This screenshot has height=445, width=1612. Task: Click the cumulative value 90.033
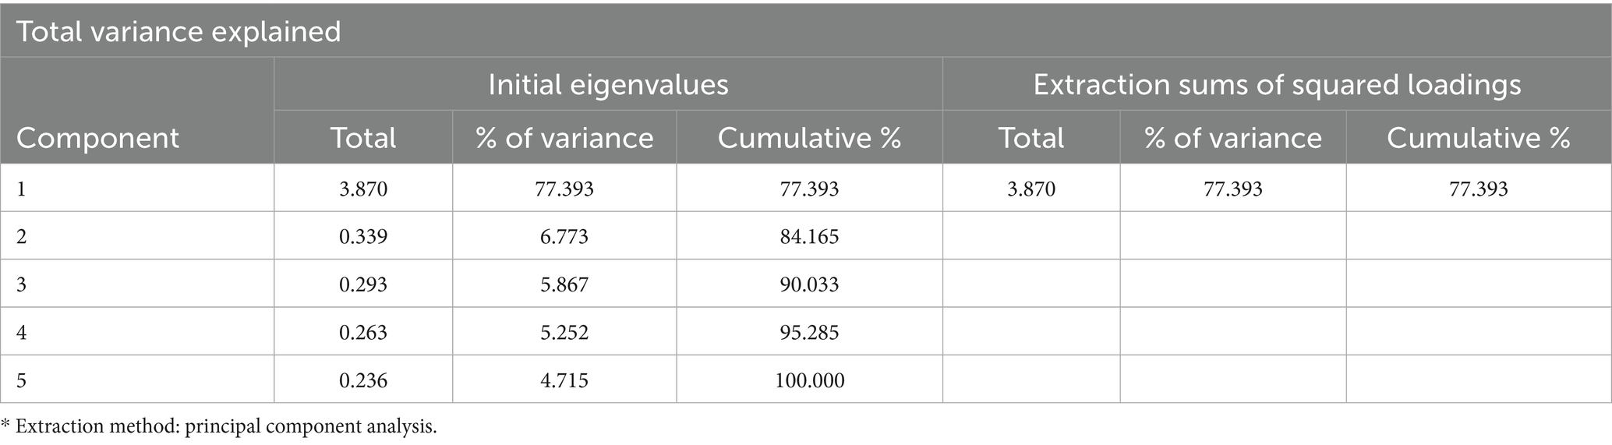[809, 284]
